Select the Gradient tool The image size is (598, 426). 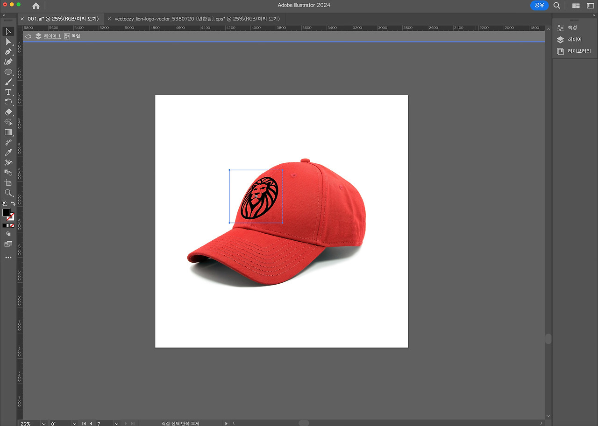[8, 132]
